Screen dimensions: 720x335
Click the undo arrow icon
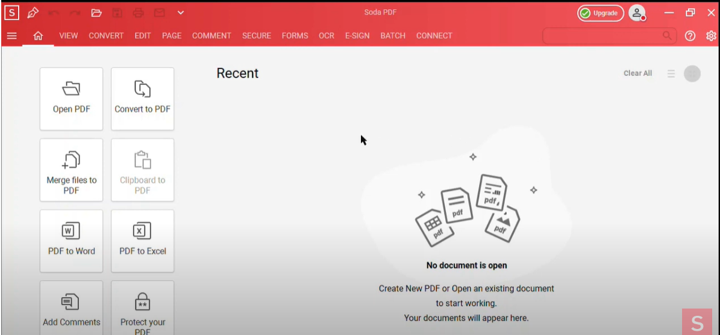pos(54,13)
